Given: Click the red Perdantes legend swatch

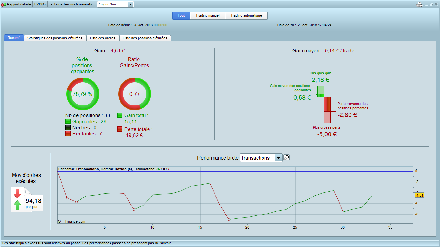Looking at the screenshot, I should (68, 133).
